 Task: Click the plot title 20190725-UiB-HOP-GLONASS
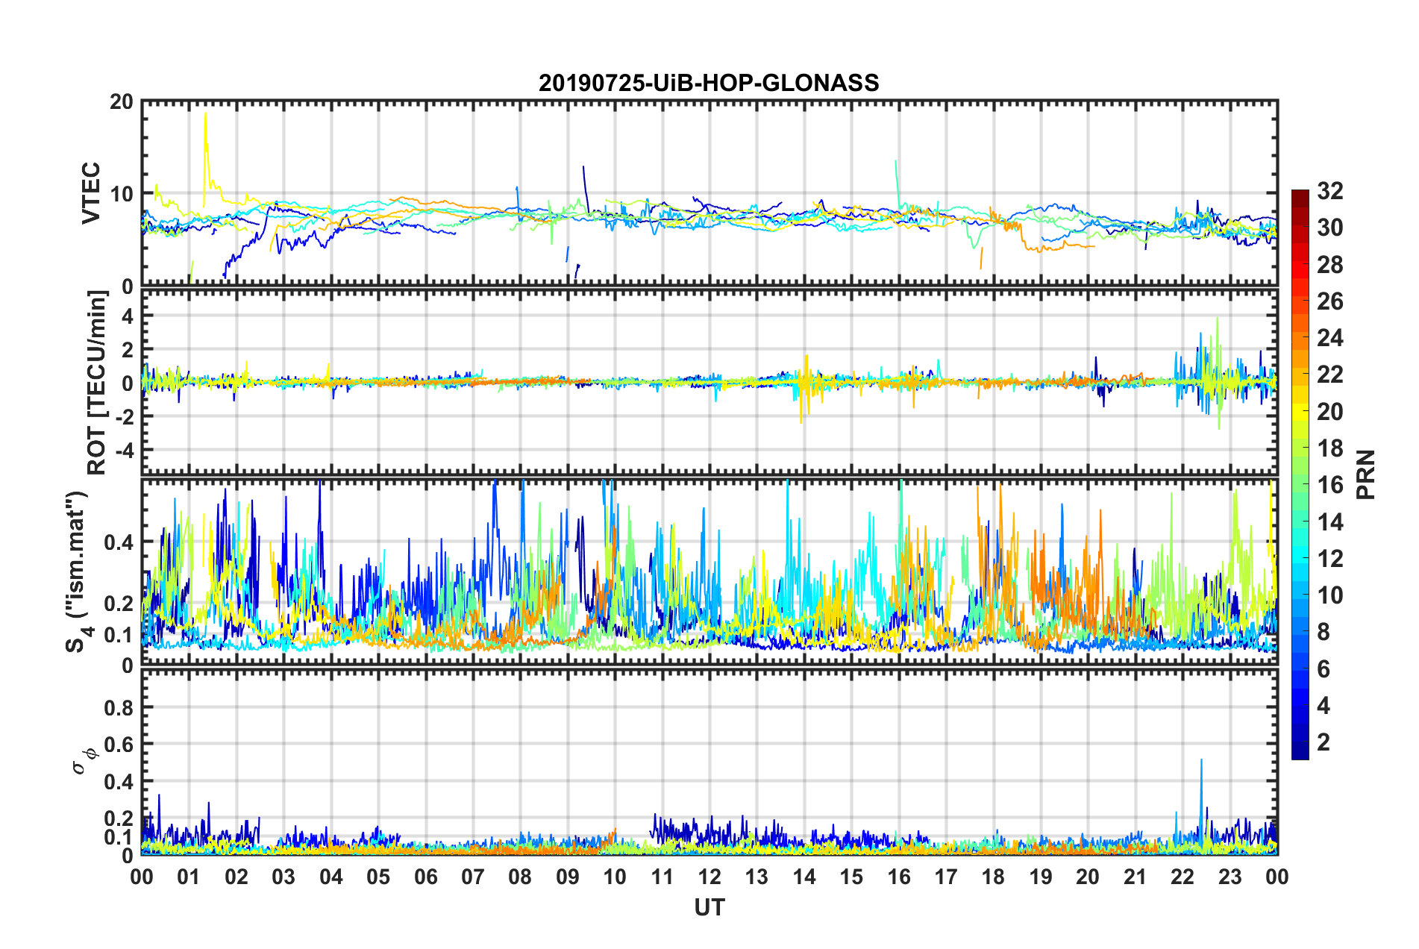[709, 83]
